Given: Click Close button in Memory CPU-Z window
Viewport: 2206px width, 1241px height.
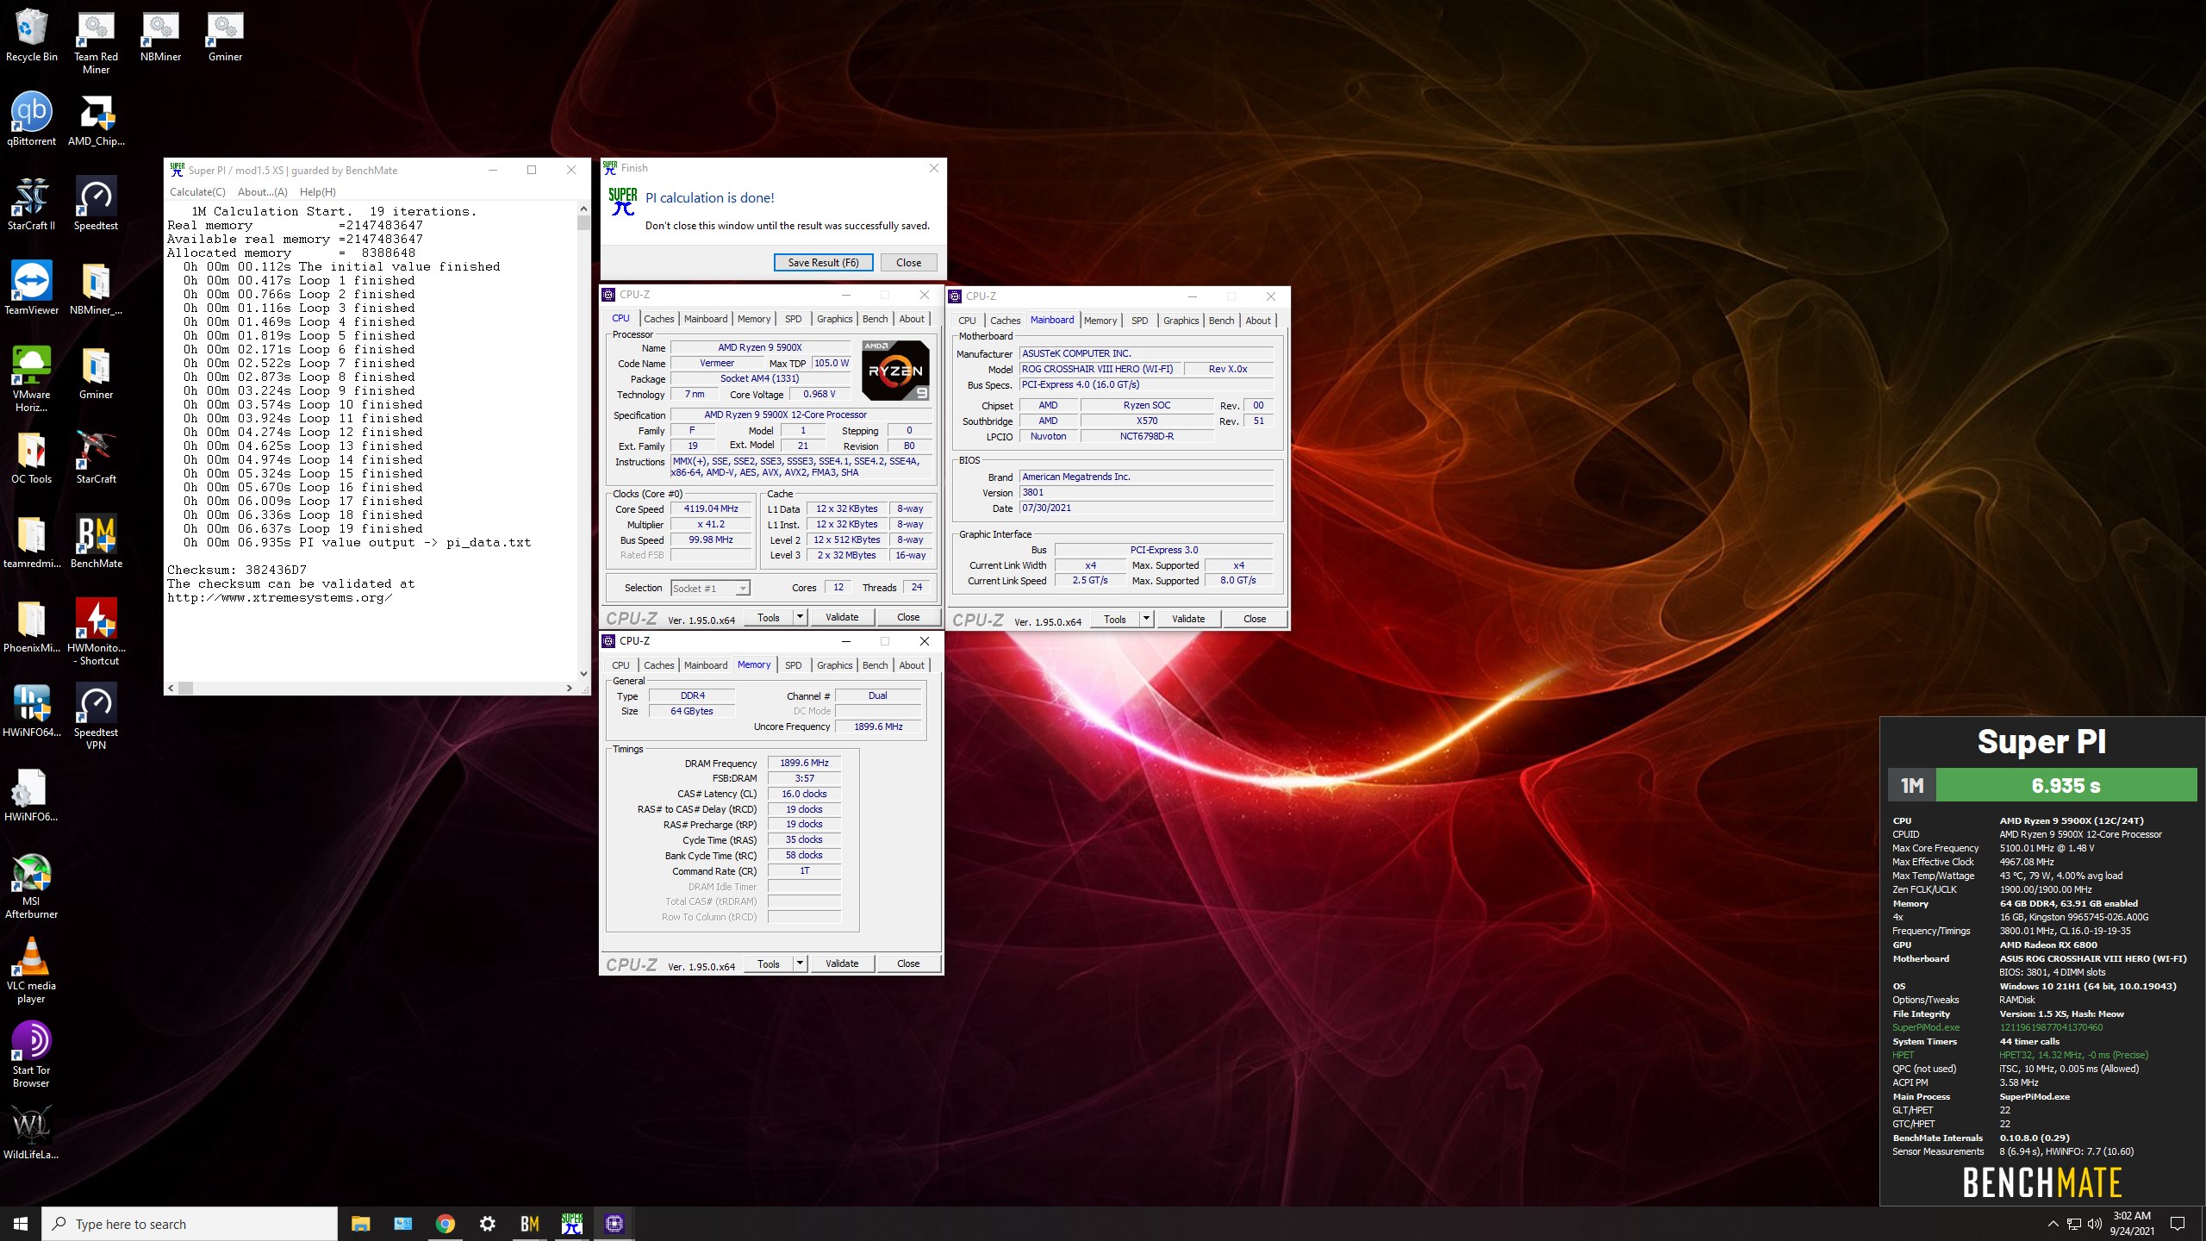Looking at the screenshot, I should pos(908,963).
